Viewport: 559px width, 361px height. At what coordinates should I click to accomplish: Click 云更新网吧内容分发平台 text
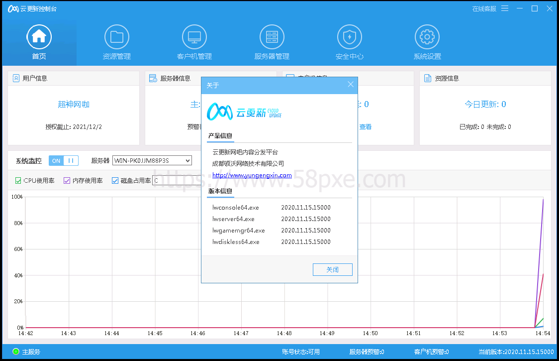(245, 152)
